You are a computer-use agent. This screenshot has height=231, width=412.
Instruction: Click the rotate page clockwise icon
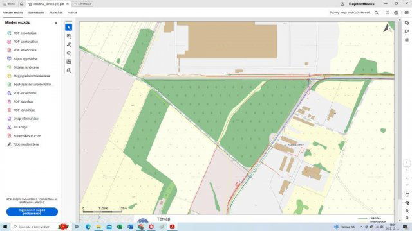[407, 195]
